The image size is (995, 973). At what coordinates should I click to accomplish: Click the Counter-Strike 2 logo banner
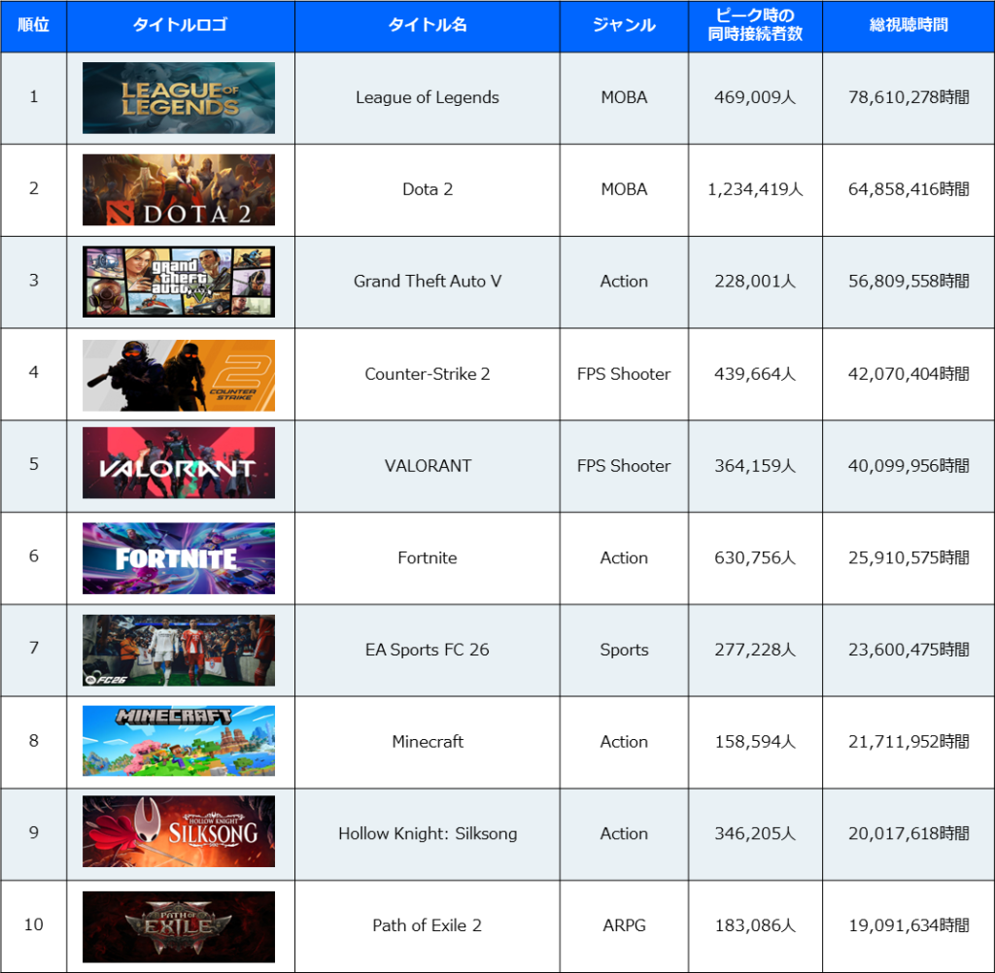179,375
